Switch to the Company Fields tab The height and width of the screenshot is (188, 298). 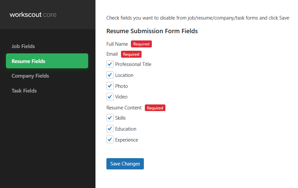tap(30, 76)
